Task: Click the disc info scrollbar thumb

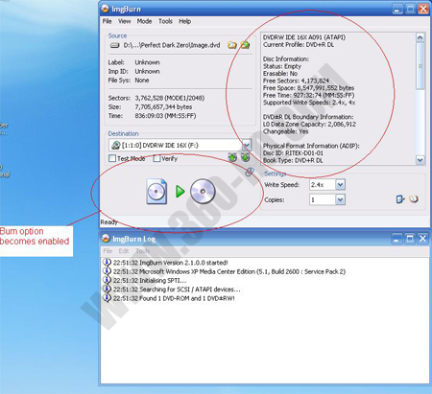Action: click(420, 66)
